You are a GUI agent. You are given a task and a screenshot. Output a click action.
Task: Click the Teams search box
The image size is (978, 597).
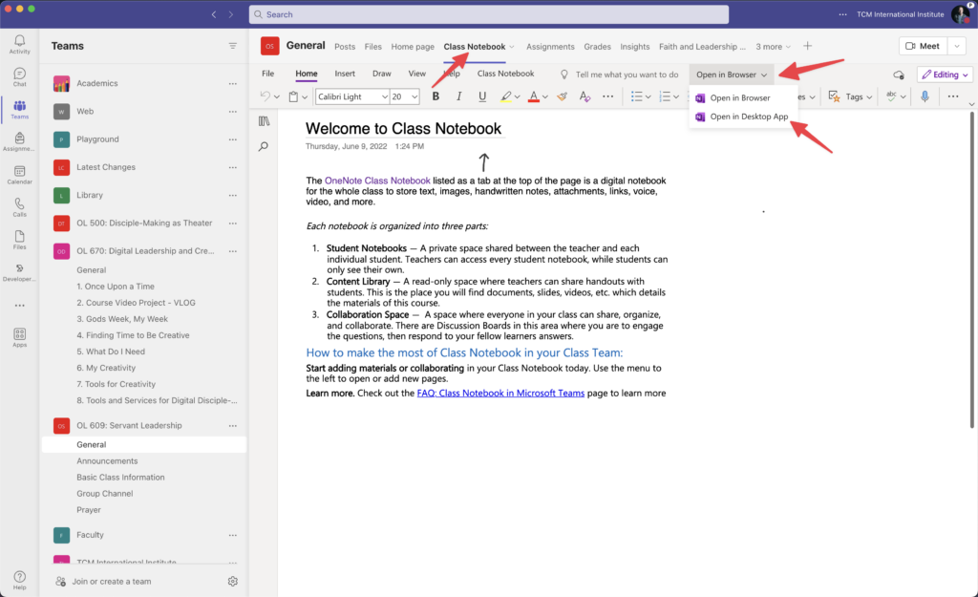tap(489, 14)
